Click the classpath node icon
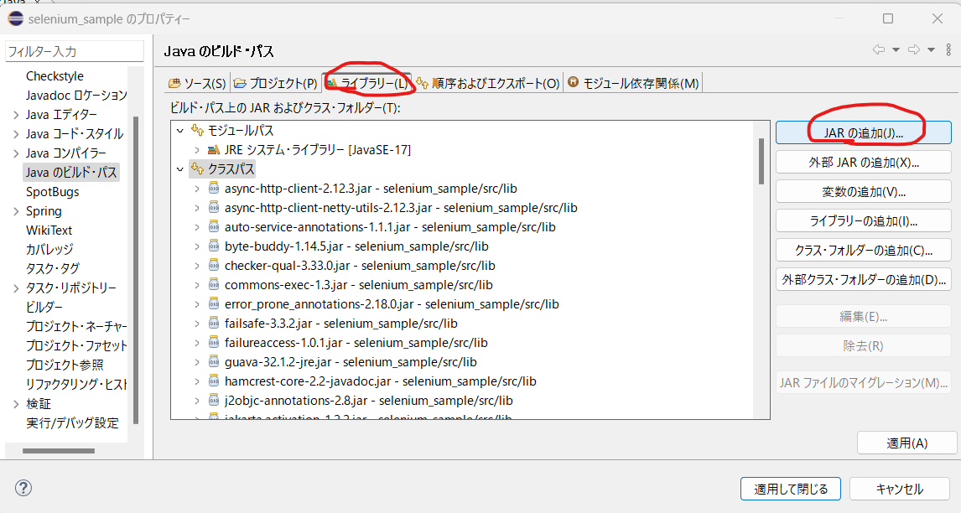 (x=197, y=168)
